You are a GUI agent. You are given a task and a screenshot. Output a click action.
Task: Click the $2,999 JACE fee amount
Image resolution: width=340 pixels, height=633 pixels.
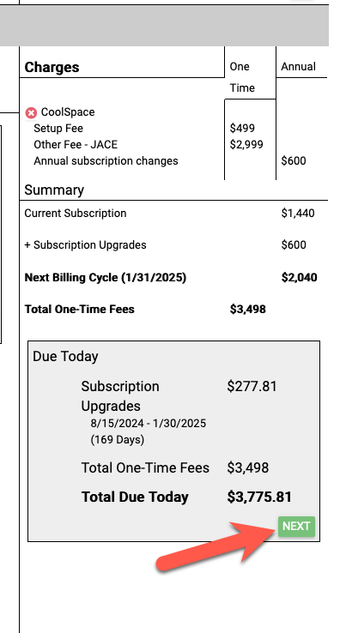[x=246, y=144]
